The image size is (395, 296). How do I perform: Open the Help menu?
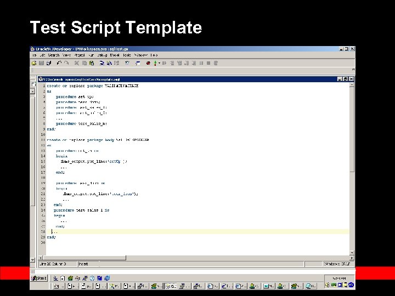154,55
